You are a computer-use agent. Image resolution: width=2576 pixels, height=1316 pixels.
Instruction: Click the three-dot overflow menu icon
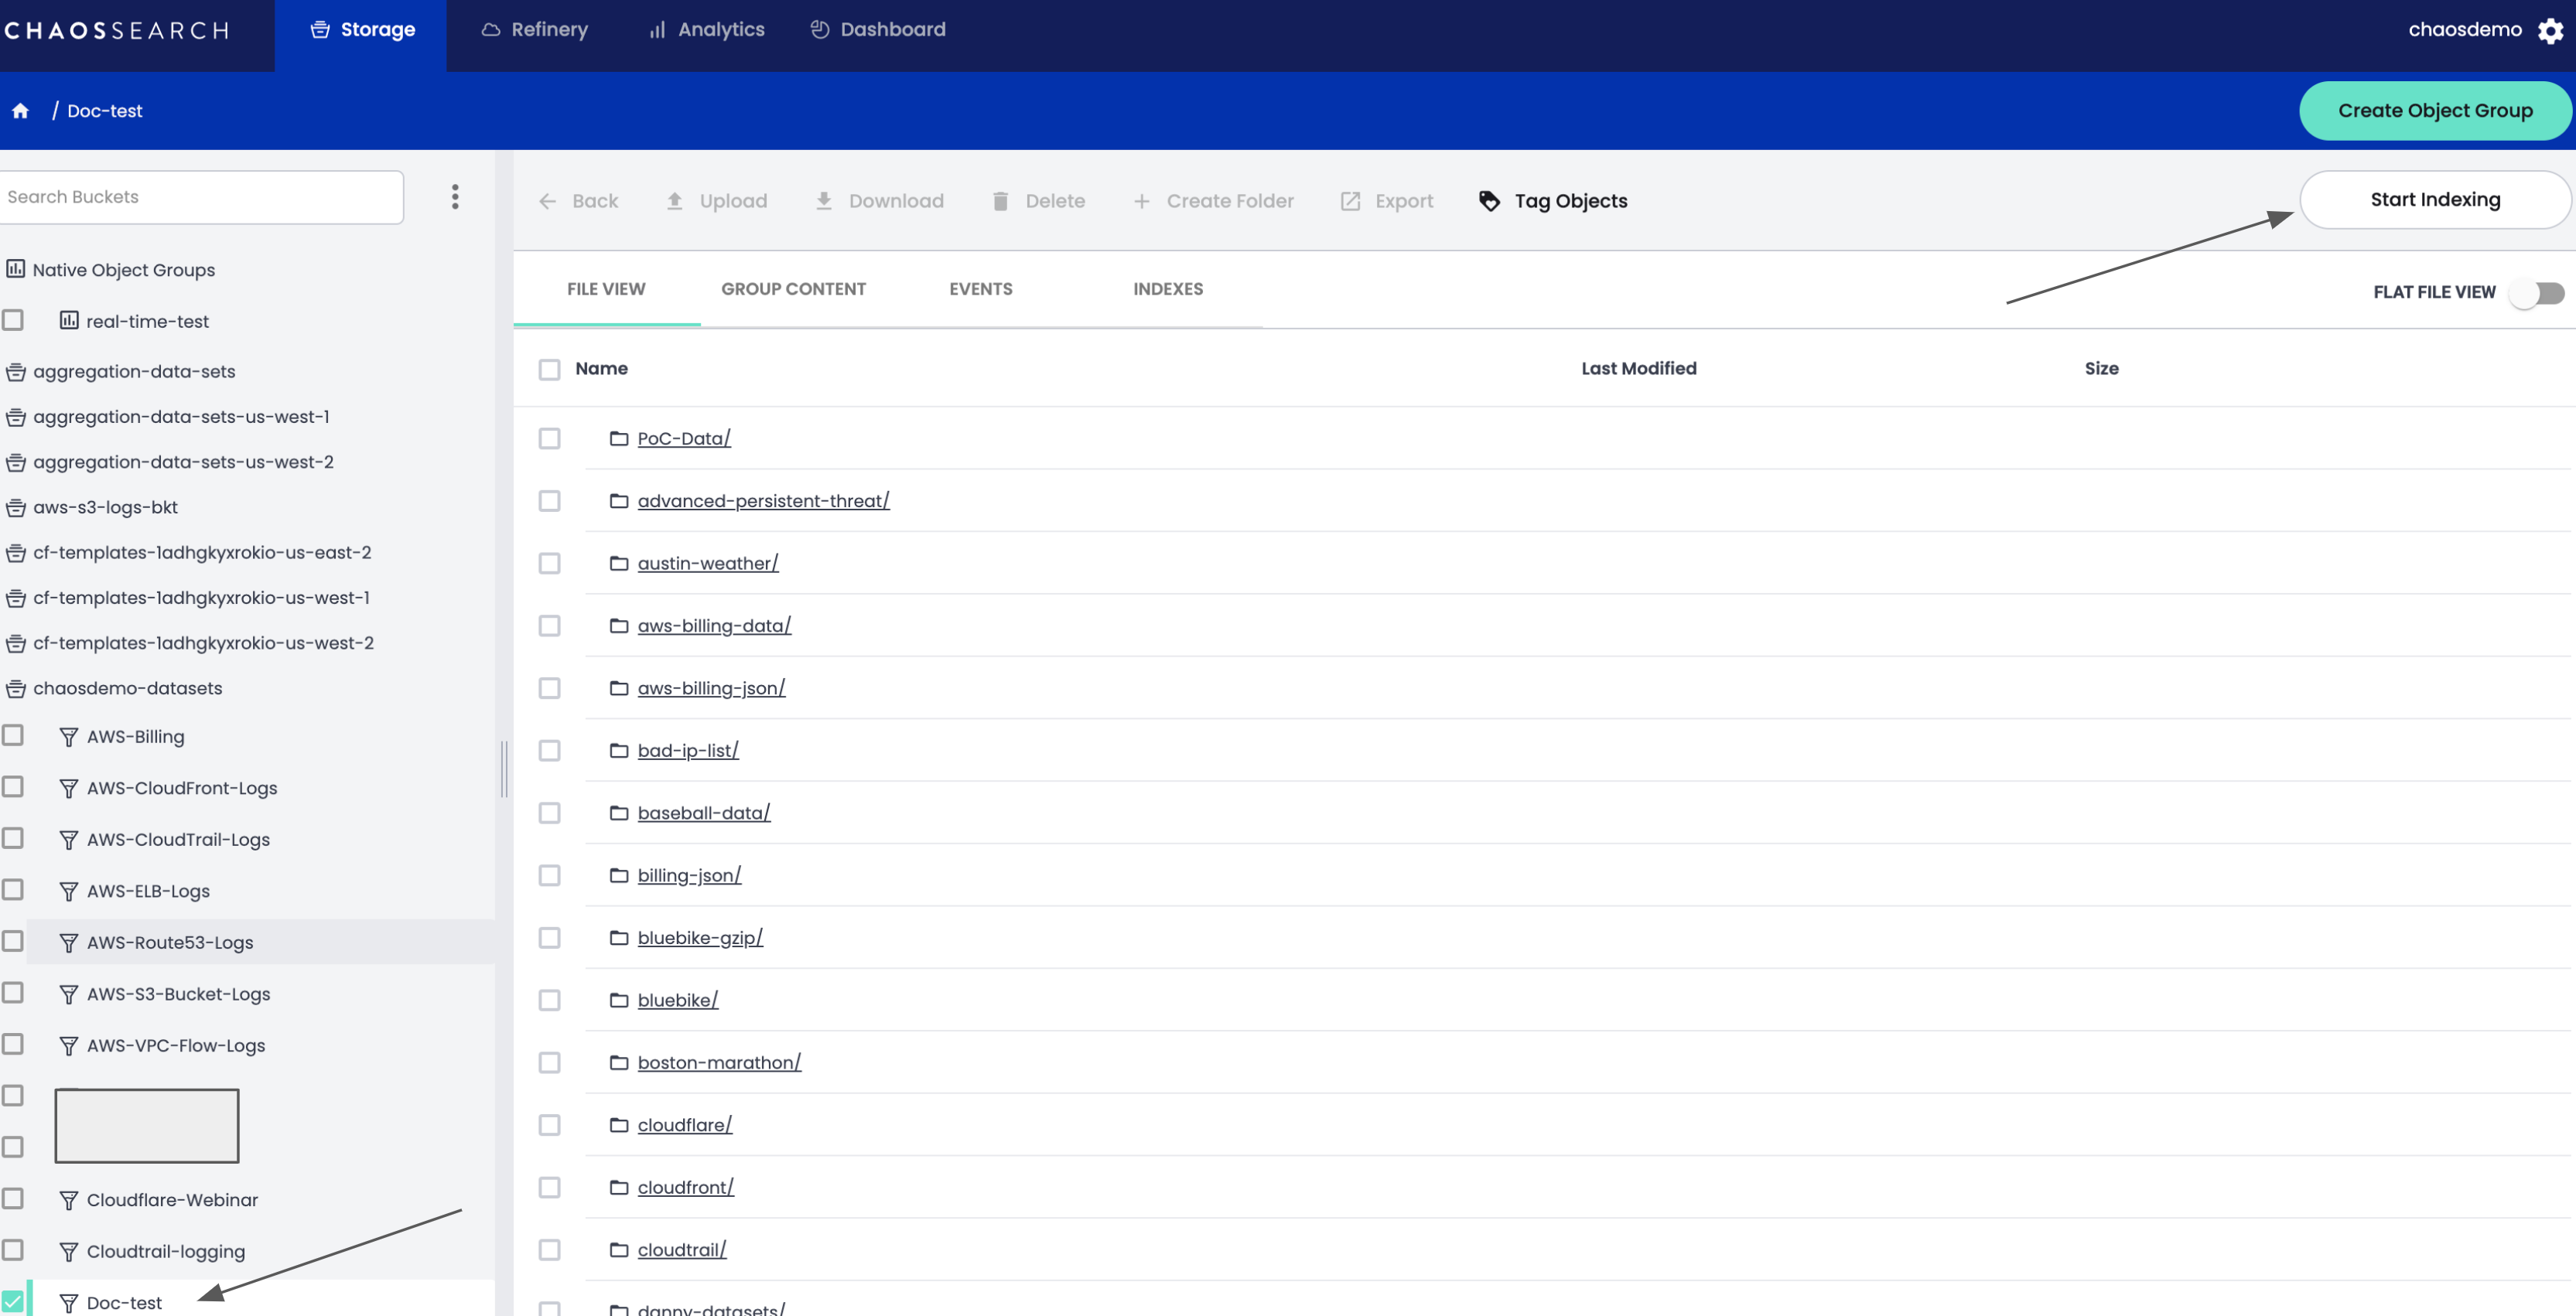click(455, 196)
